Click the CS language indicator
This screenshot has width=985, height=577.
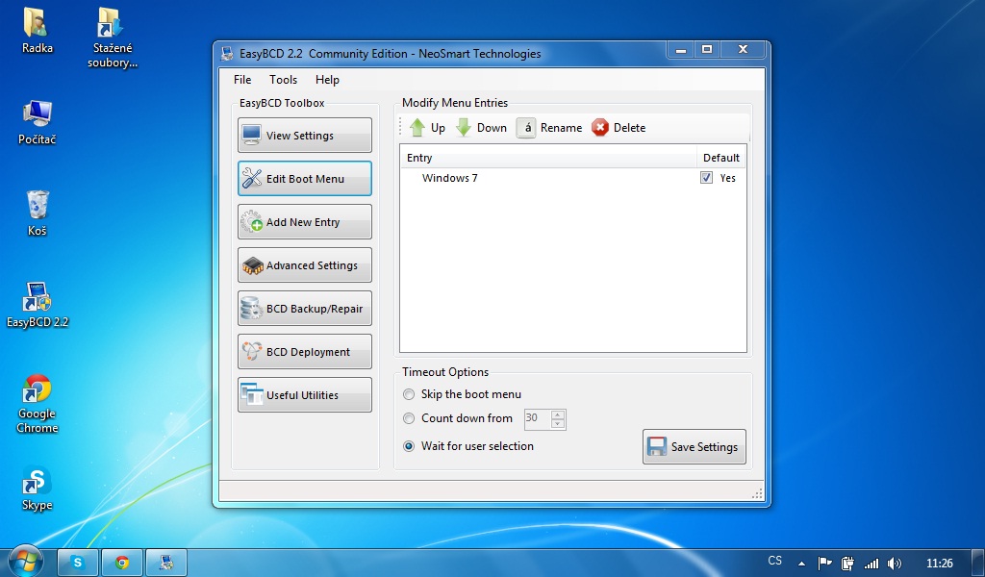(x=774, y=560)
